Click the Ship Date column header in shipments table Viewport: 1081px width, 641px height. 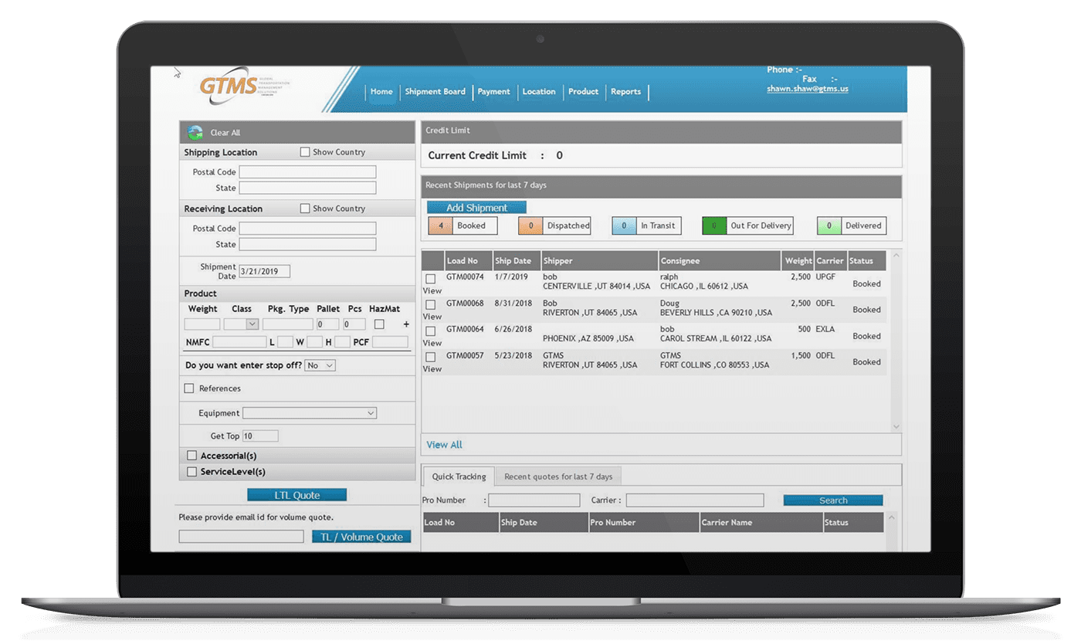pos(516,261)
